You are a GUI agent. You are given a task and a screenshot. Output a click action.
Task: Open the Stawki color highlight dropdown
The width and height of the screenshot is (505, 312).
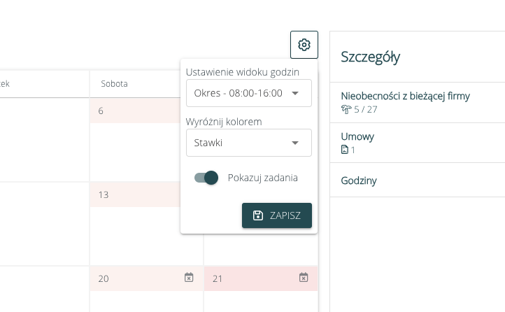coord(238,143)
